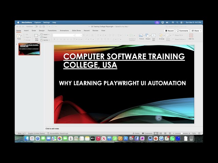Click Fit slide to window icon
The height and width of the screenshot is (163, 218).
[x=199, y=133]
